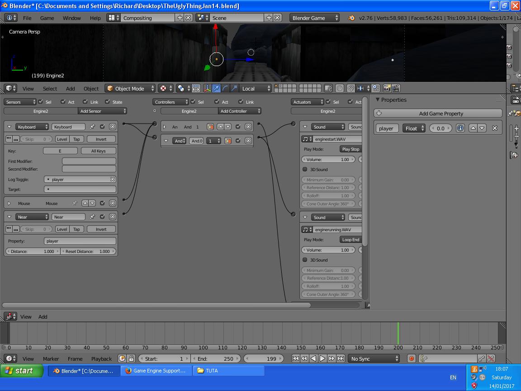Image resolution: width=521 pixels, height=391 pixels.
Task: Open the timeline Marker menu
Action: (x=51, y=358)
